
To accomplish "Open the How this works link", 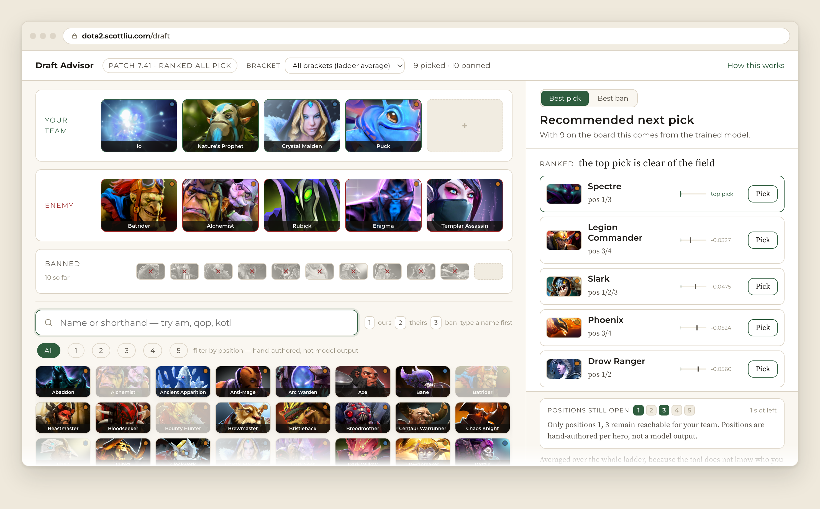I will click(x=756, y=65).
